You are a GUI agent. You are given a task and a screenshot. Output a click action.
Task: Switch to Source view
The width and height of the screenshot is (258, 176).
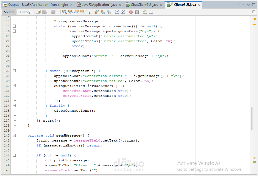pos(9,12)
